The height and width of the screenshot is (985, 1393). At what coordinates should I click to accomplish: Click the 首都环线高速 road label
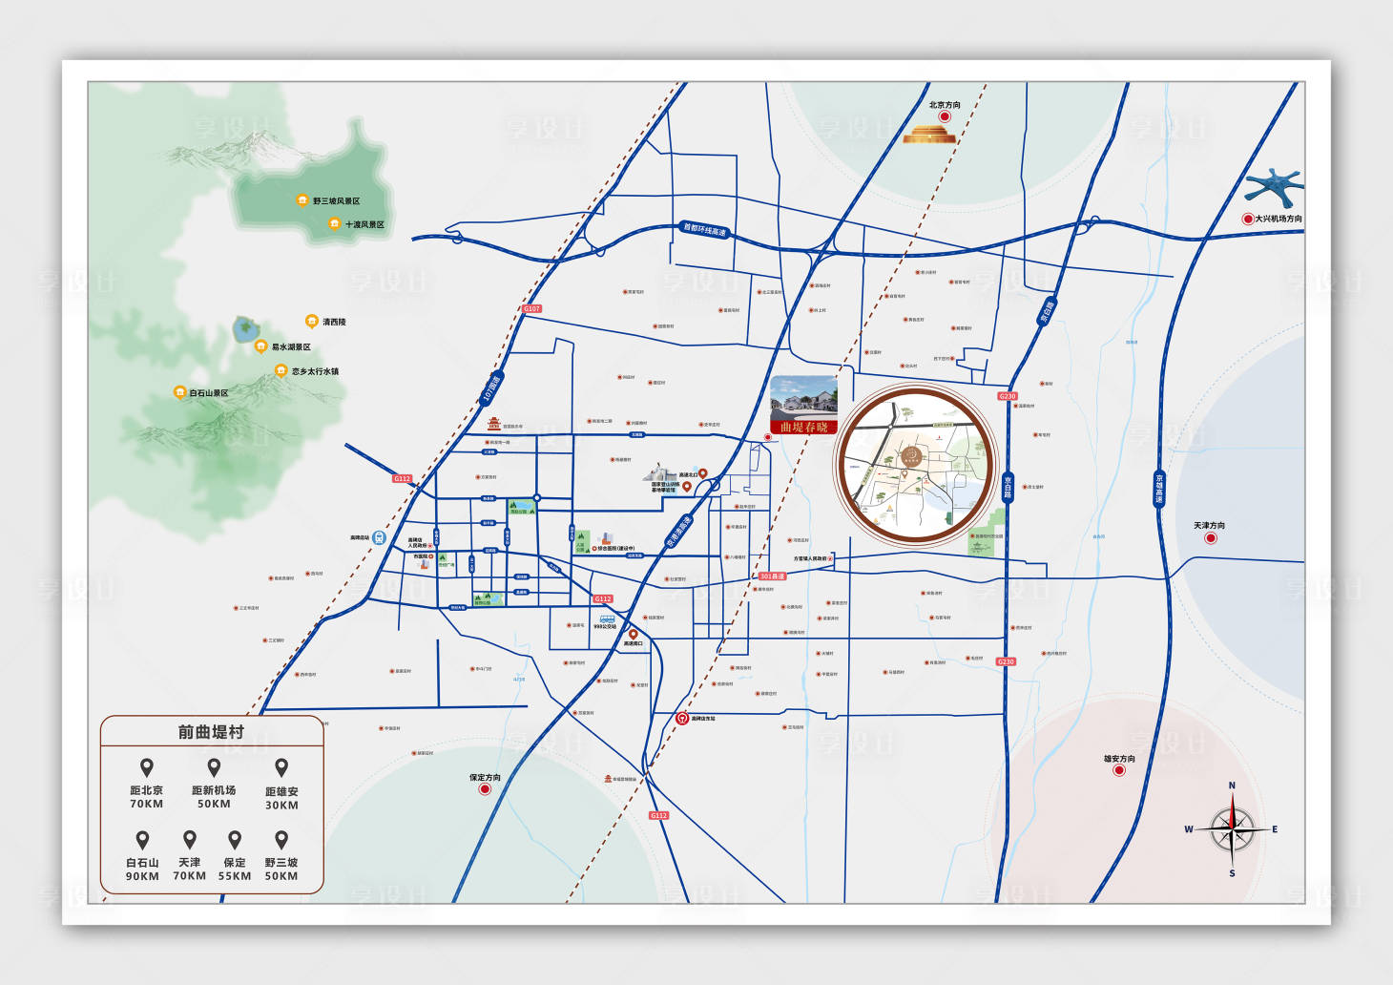tap(704, 230)
